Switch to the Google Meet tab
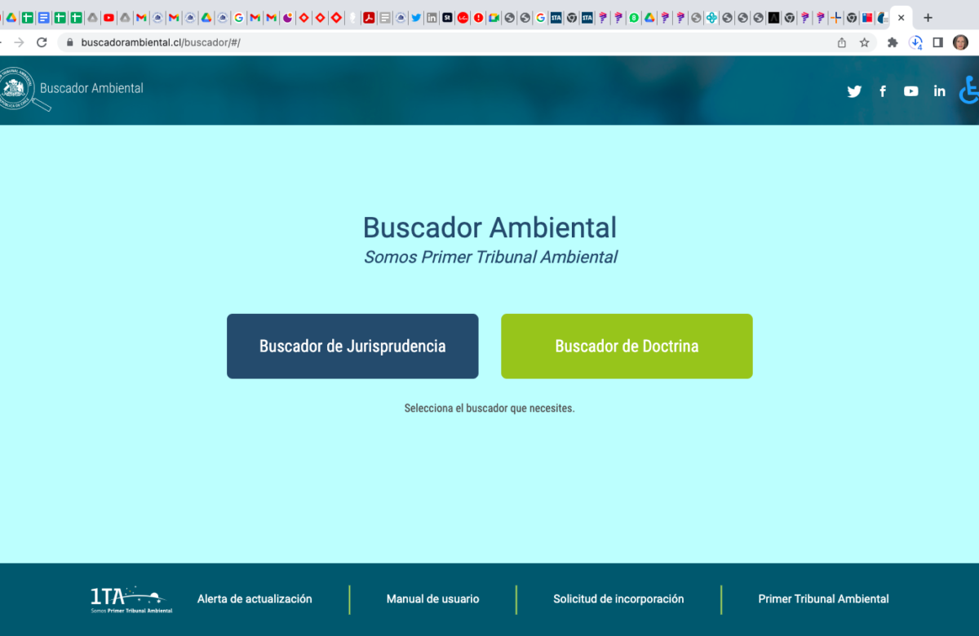This screenshot has height=636, width=979. click(494, 18)
